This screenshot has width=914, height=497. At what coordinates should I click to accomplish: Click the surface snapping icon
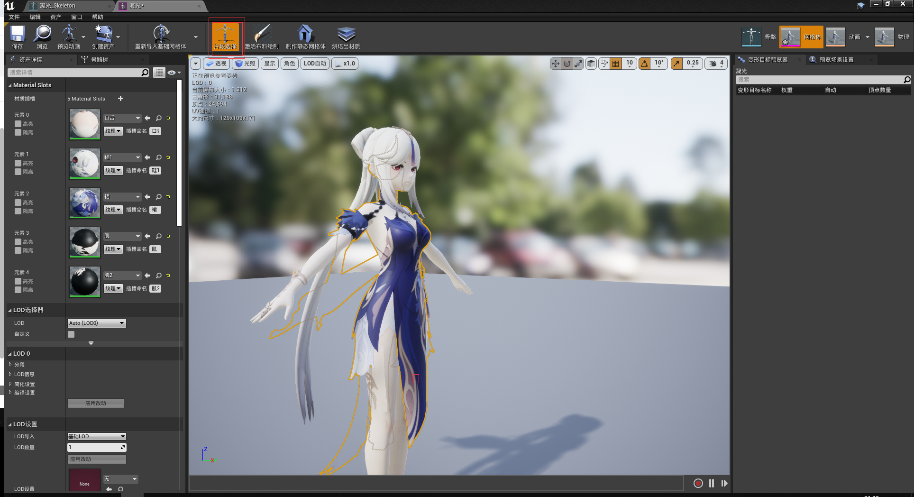tap(604, 64)
